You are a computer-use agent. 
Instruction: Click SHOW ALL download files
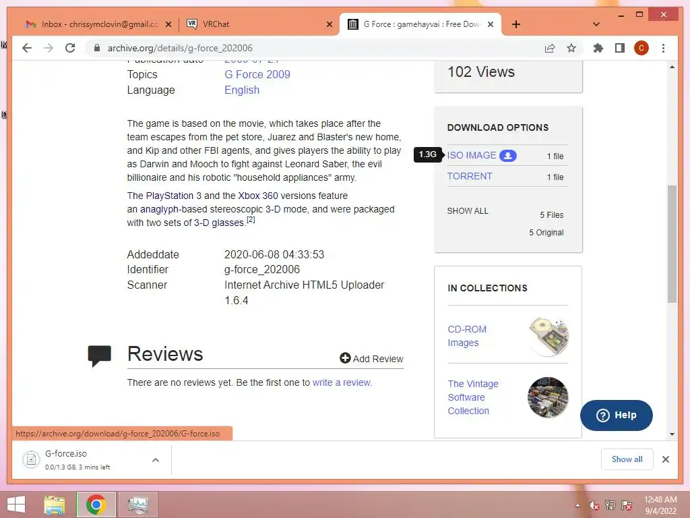click(468, 211)
